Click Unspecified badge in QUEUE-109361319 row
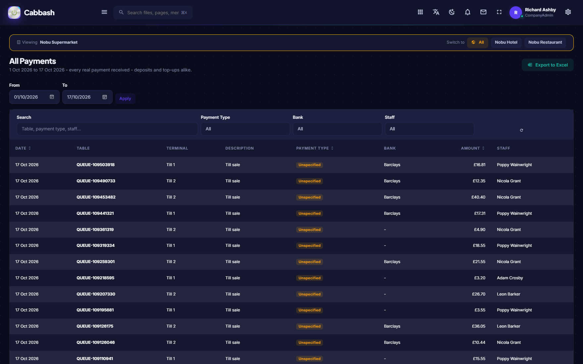This screenshot has width=583, height=364. (309, 230)
